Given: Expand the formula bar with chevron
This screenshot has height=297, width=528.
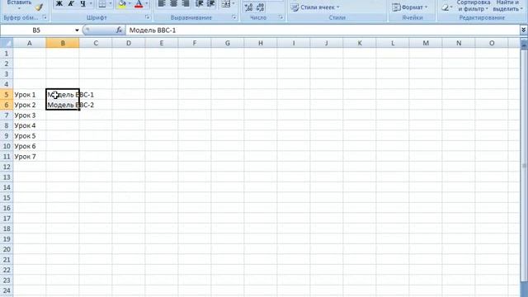Looking at the screenshot, I should click(x=524, y=31).
